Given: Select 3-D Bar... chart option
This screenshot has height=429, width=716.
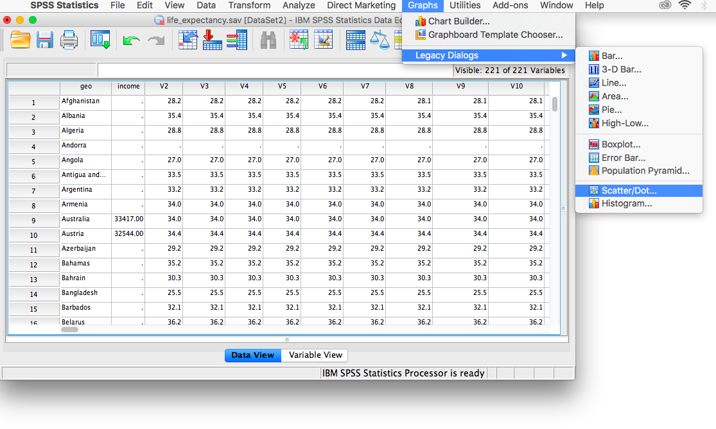Looking at the screenshot, I should pyautogui.click(x=639, y=69).
